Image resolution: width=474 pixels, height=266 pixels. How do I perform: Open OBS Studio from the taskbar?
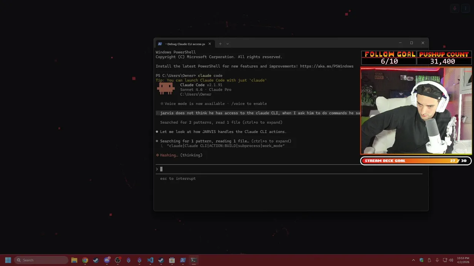point(118,260)
